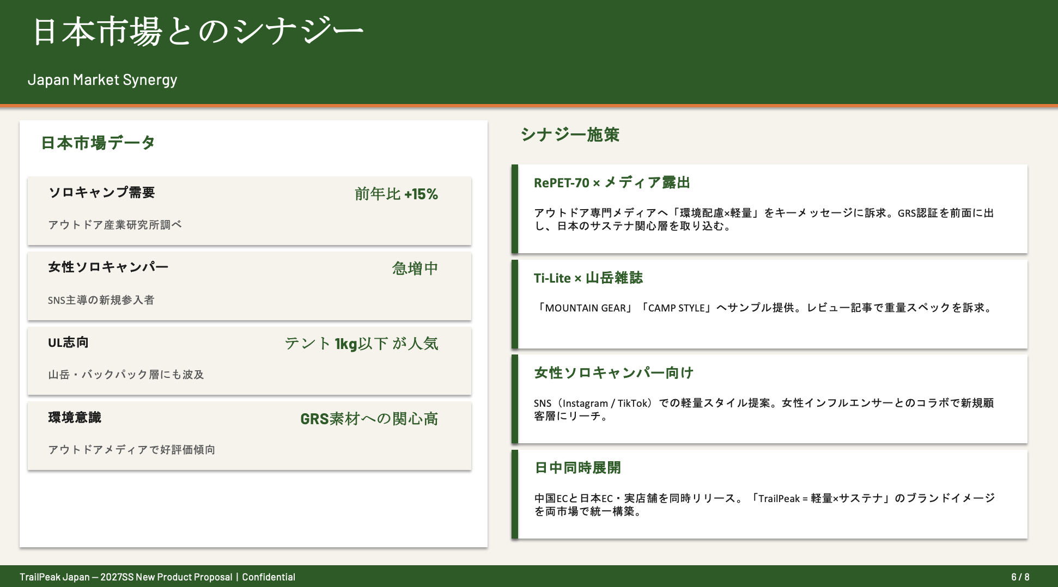Select the 山岳・バックパック層にも波及 note
The height and width of the screenshot is (587, 1058).
pyautogui.click(x=126, y=375)
